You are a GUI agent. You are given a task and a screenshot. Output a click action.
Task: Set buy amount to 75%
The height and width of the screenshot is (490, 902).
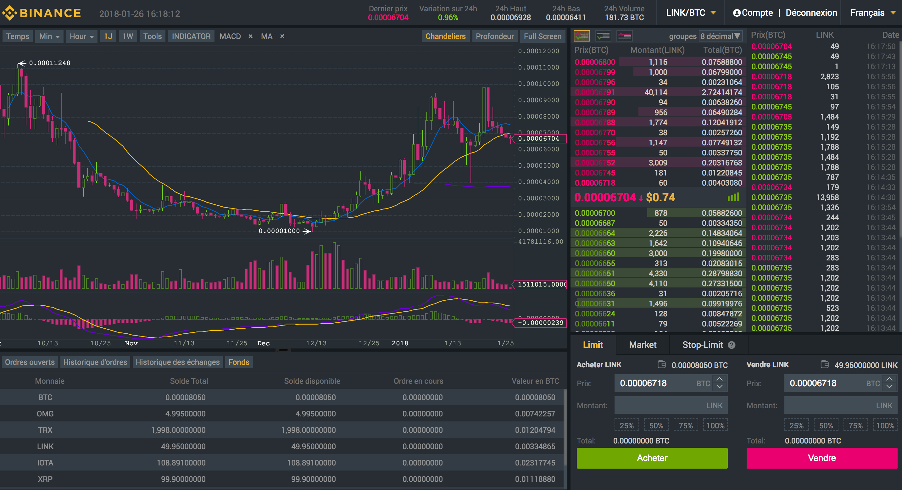[686, 426]
